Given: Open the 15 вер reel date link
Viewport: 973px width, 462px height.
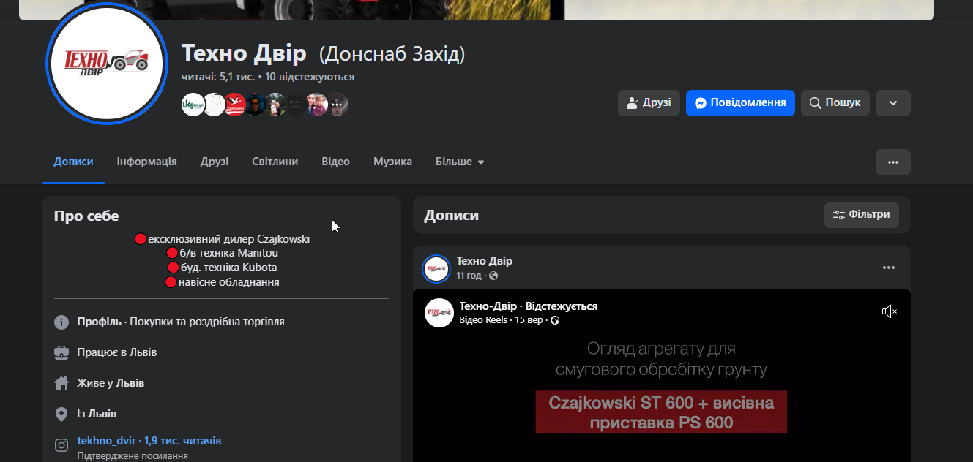Looking at the screenshot, I should click(x=529, y=320).
